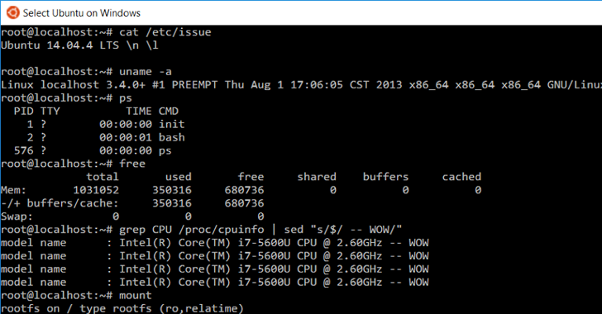
Task: Click the "uname -a" command text
Action: (x=146, y=72)
